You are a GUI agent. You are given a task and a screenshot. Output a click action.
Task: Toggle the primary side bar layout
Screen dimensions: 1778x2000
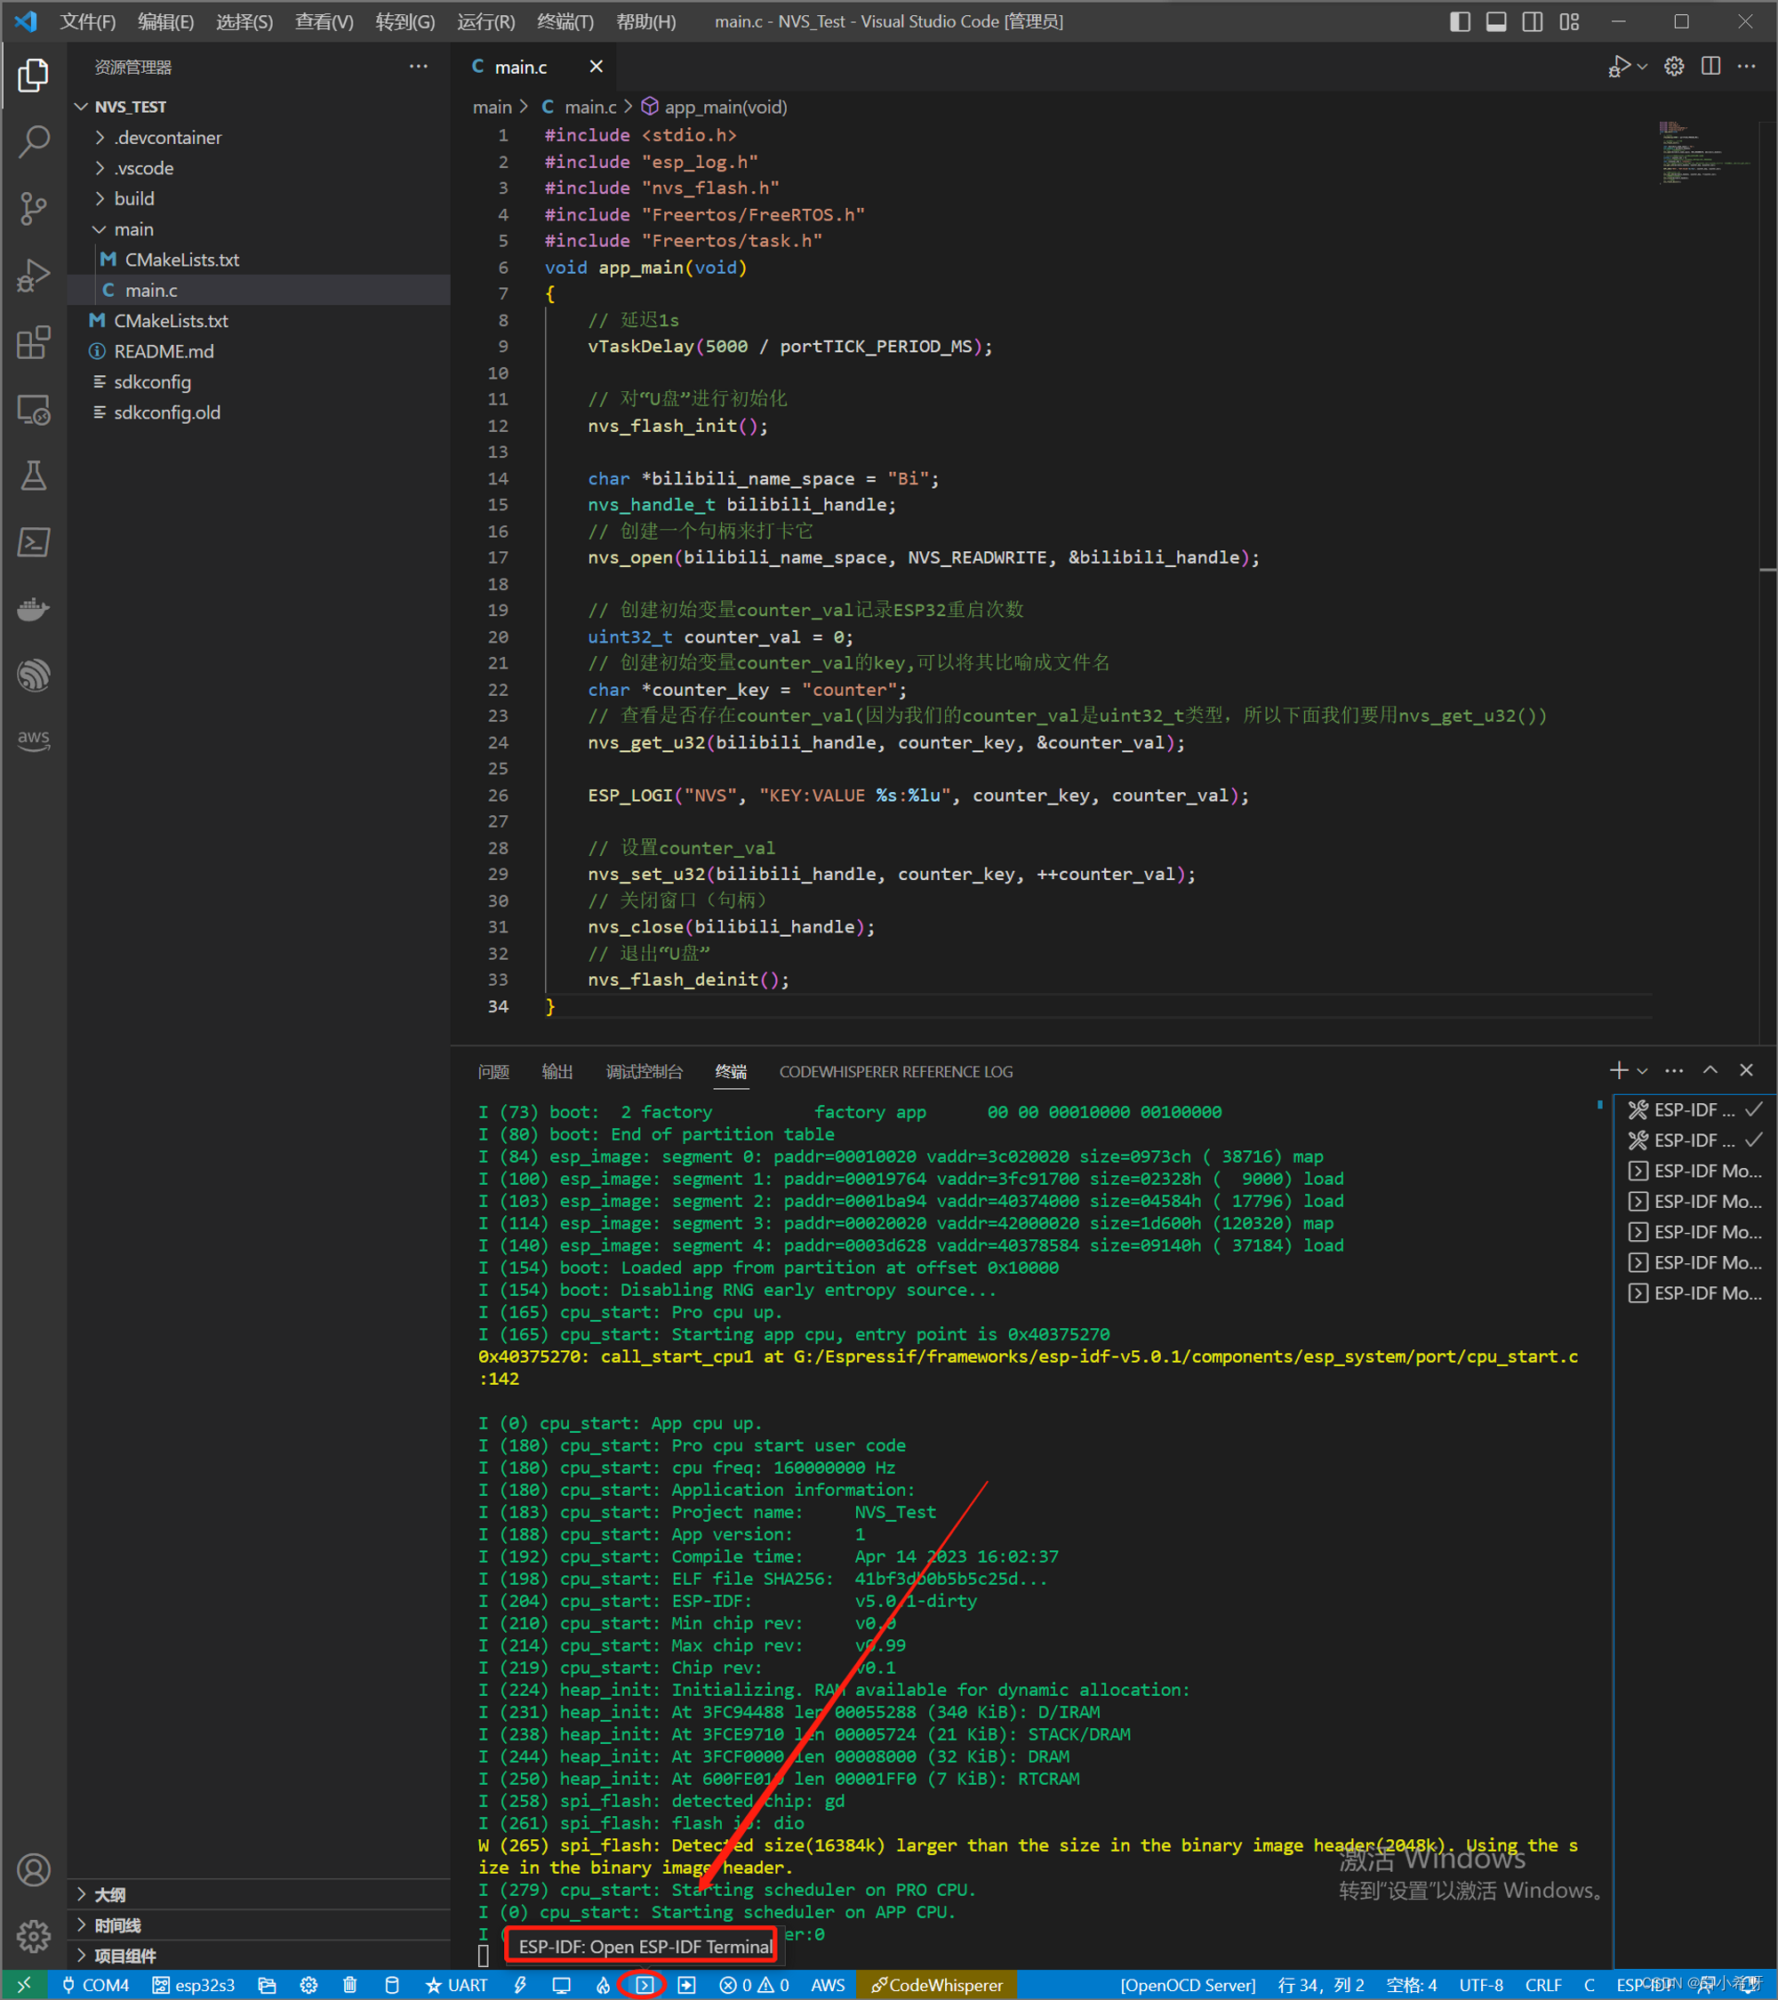pos(1460,21)
